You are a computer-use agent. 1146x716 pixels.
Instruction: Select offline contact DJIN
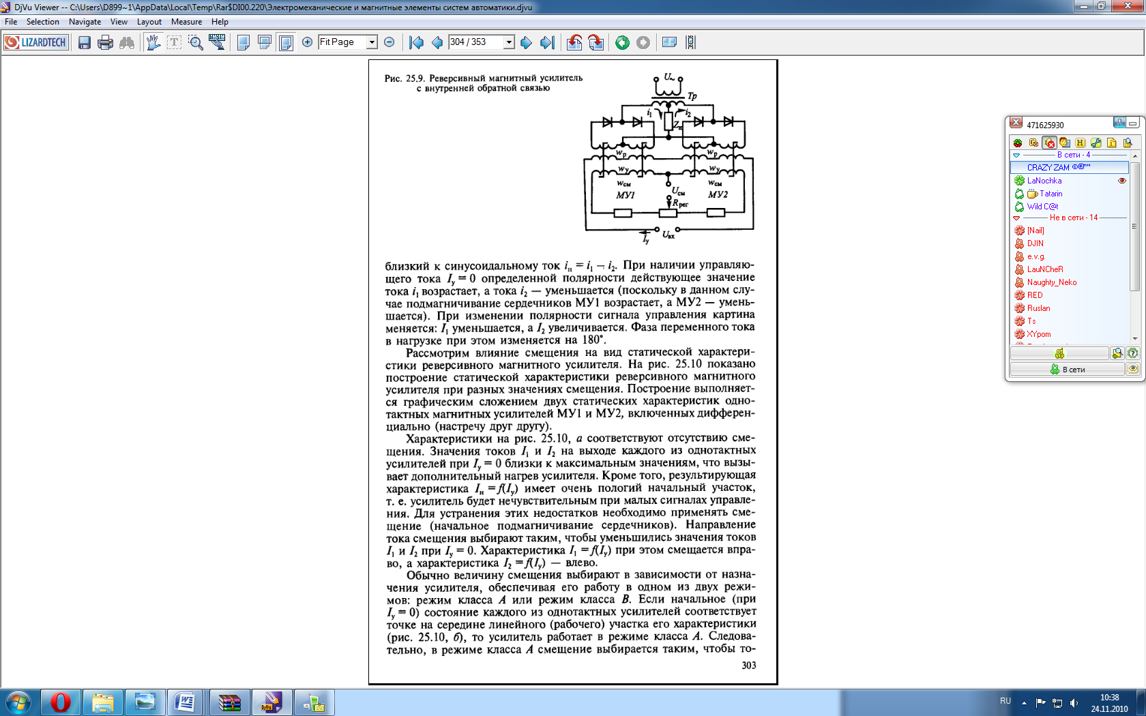point(1070,243)
